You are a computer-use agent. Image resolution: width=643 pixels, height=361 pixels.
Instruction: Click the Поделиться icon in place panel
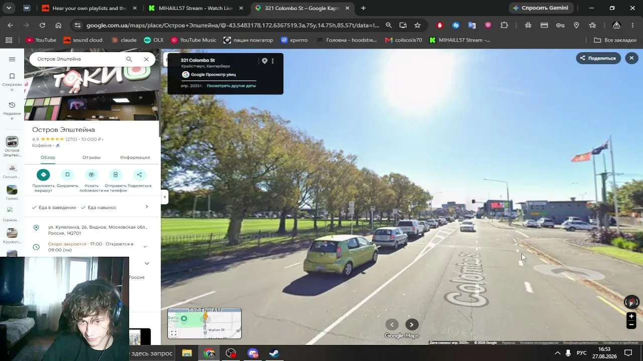click(x=139, y=174)
